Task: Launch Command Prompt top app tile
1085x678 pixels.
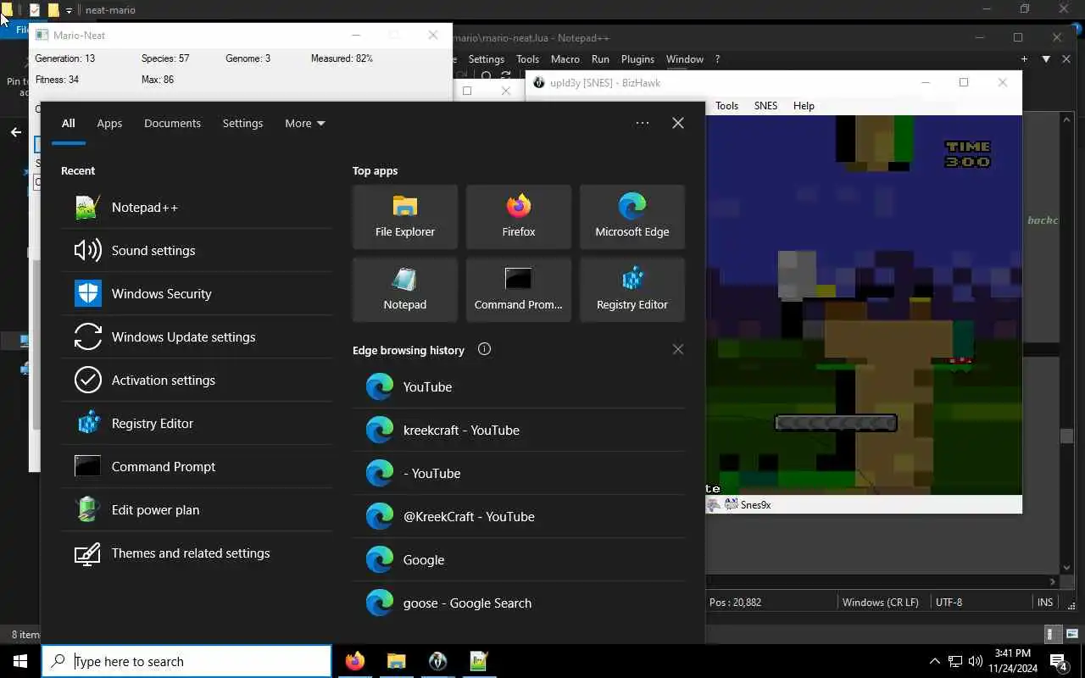Action: (x=519, y=290)
